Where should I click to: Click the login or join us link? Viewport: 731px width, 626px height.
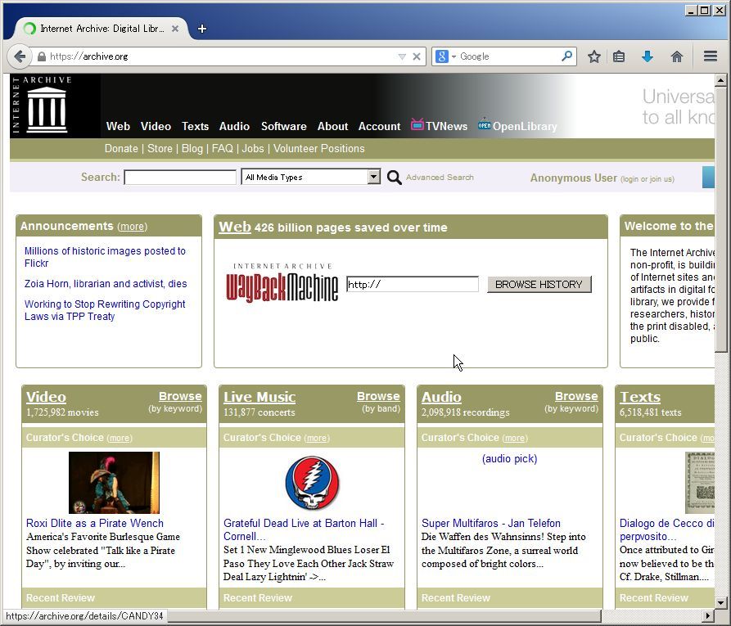tap(647, 179)
